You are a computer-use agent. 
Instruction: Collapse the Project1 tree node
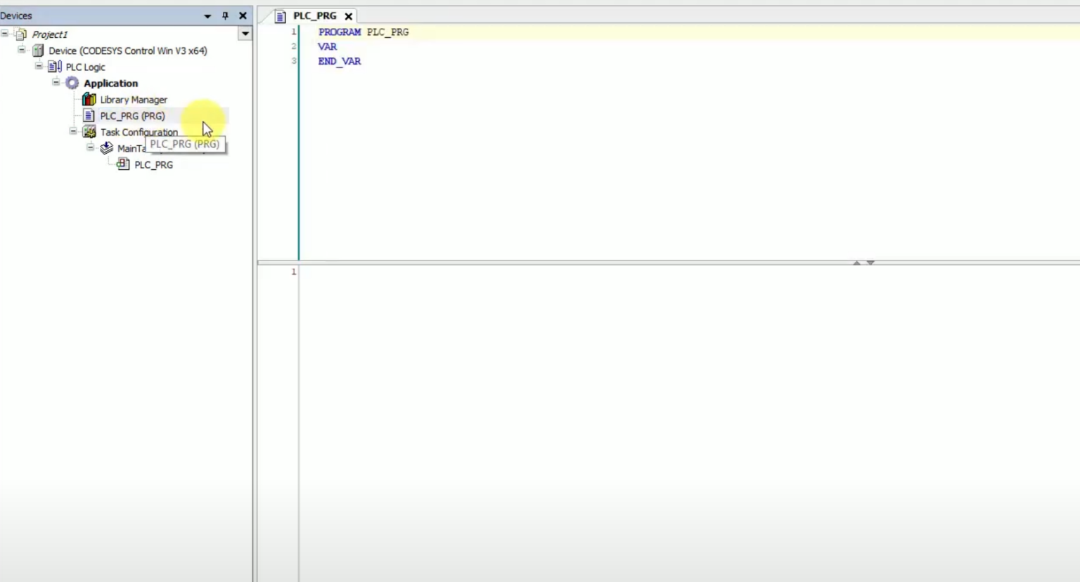click(5, 34)
